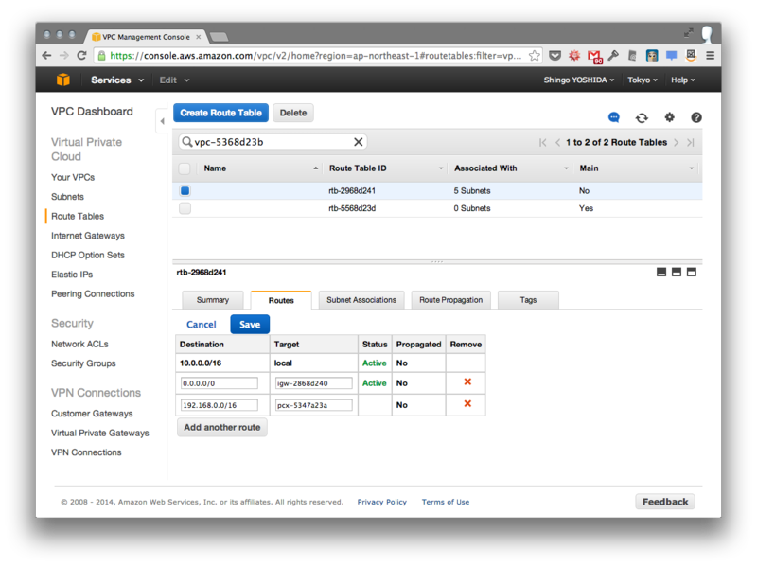The image size is (757, 567).
Task: Click the browser forward arrow
Action: pyautogui.click(x=64, y=56)
